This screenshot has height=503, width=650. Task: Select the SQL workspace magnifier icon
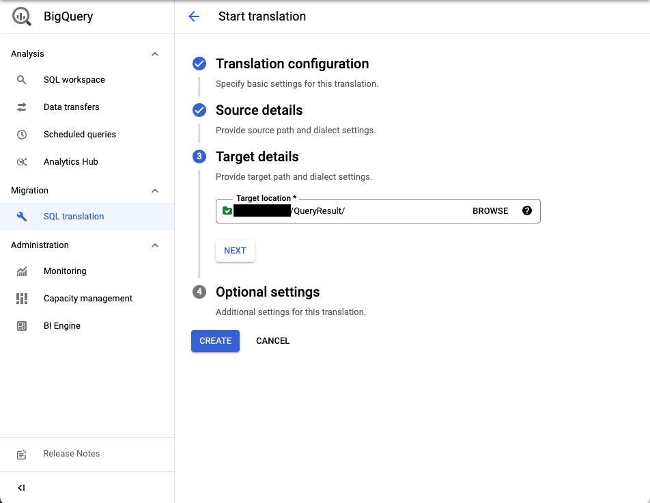[21, 79]
